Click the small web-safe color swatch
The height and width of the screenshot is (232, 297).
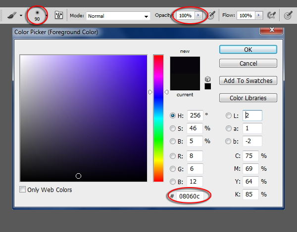207,86
